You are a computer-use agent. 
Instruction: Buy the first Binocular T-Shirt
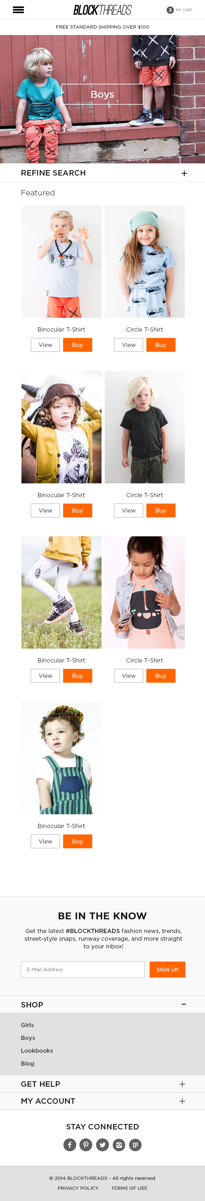(x=78, y=345)
